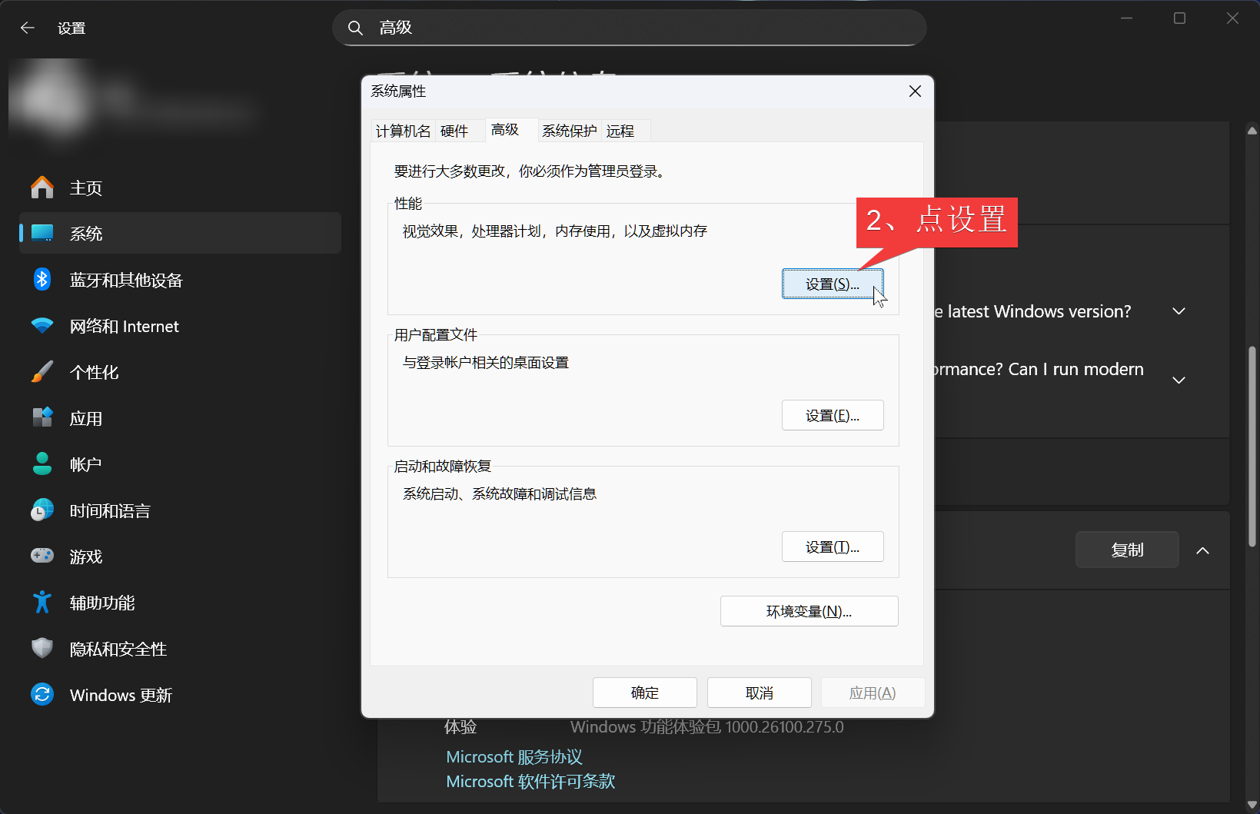Open the Microsoft 服务协议 link
Screen dimensions: 1260x814
point(514,757)
